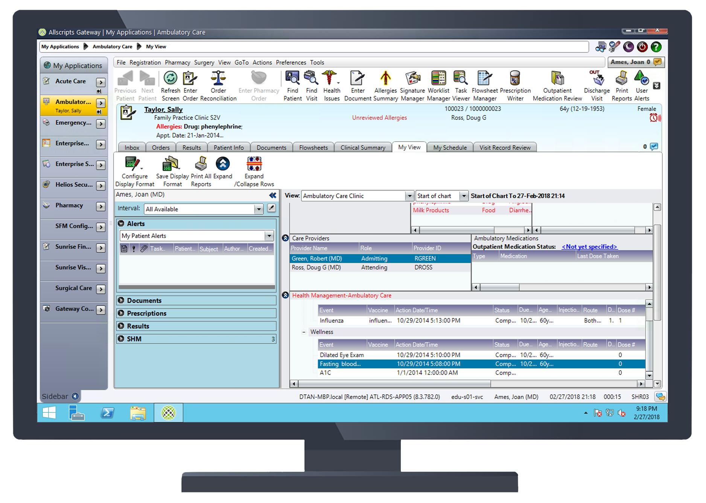706x503 pixels.
Task: Click the edit pencil beside Interval
Action: coord(271,208)
